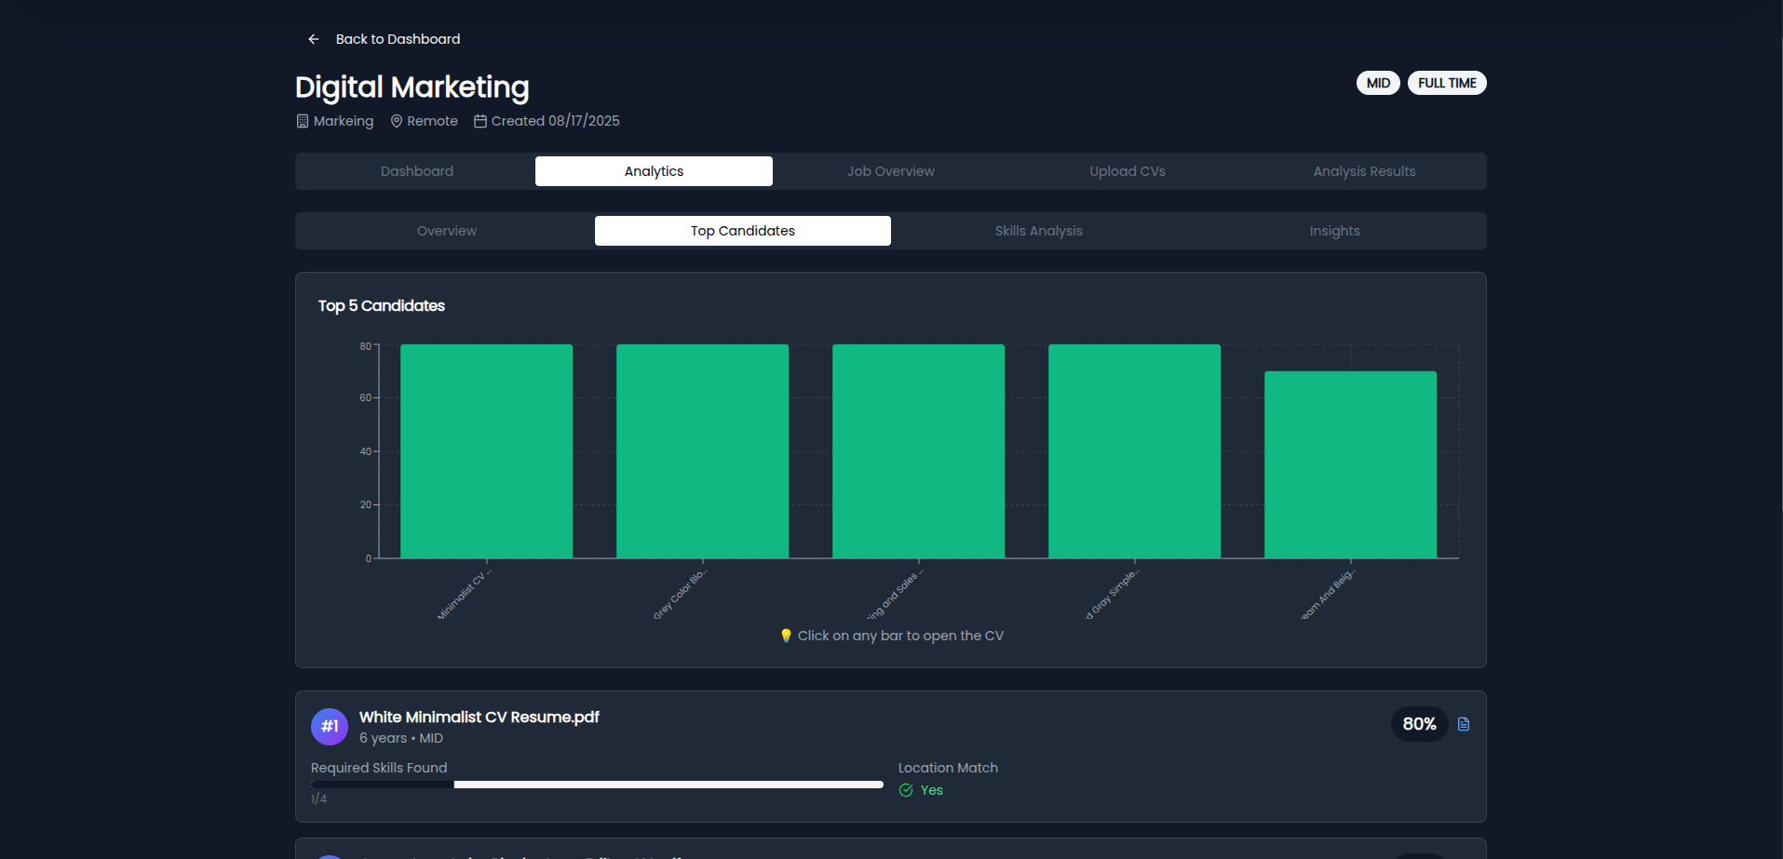Click the building icon beside Markeing

(x=303, y=121)
